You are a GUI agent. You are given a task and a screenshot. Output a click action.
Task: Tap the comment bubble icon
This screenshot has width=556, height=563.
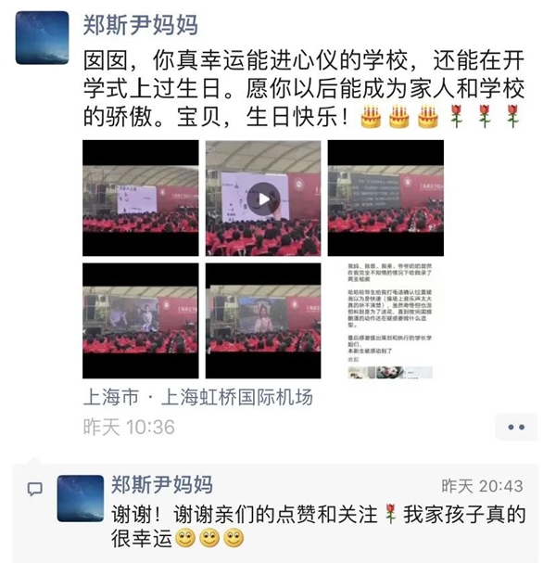[x=35, y=489]
